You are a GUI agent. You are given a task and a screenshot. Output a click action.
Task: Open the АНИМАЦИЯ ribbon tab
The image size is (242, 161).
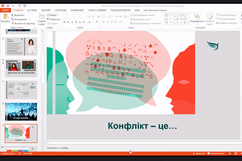tap(77, 10)
